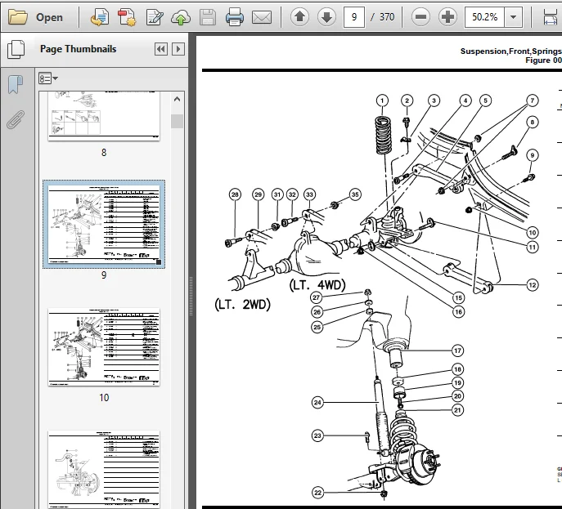The image size is (562, 509).
Task: Click the Suspension,Front,Springs heading text
Action: [x=510, y=51]
